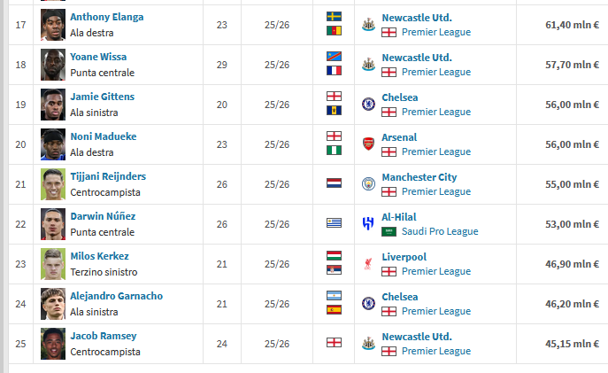
Task: Open Manchester City club page
Action: tap(419, 177)
